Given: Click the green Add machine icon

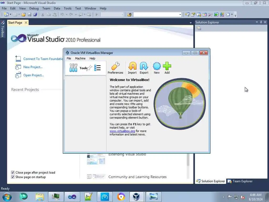Looking at the screenshot, I should [x=167, y=68].
